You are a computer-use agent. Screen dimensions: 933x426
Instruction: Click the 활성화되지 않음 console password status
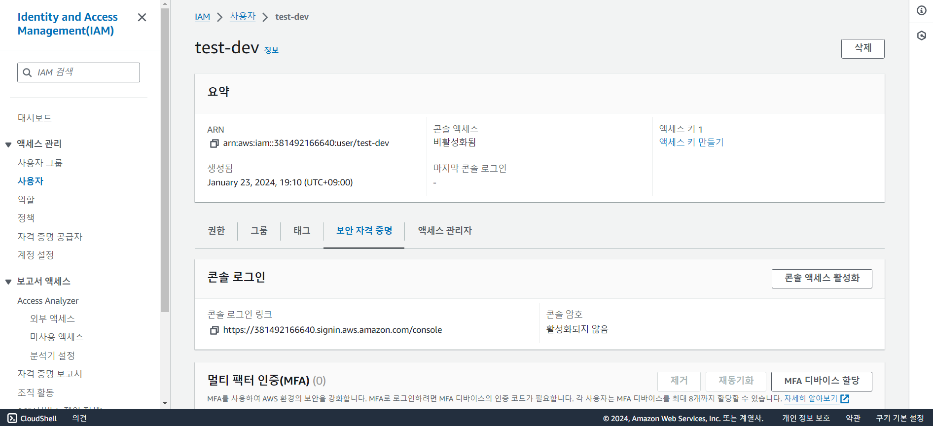pos(577,329)
